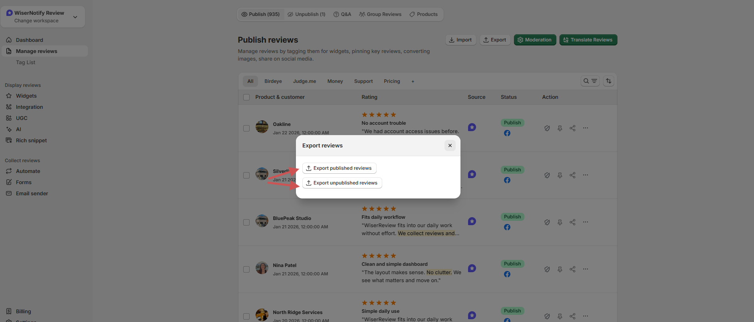Image resolution: width=754 pixels, height=322 pixels.
Task: Add a new tag tab with plus
Action: pos(413,81)
